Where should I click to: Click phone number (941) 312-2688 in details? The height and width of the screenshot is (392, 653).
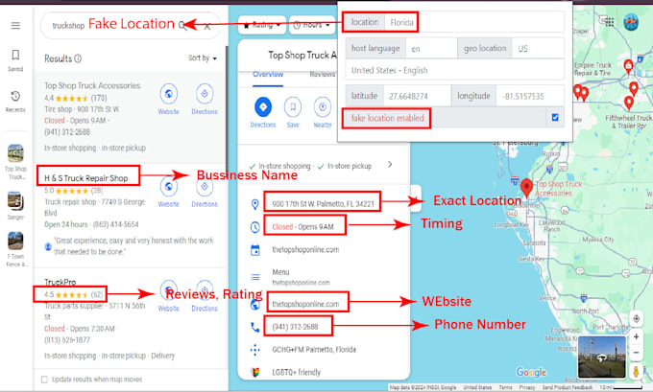coord(295,327)
